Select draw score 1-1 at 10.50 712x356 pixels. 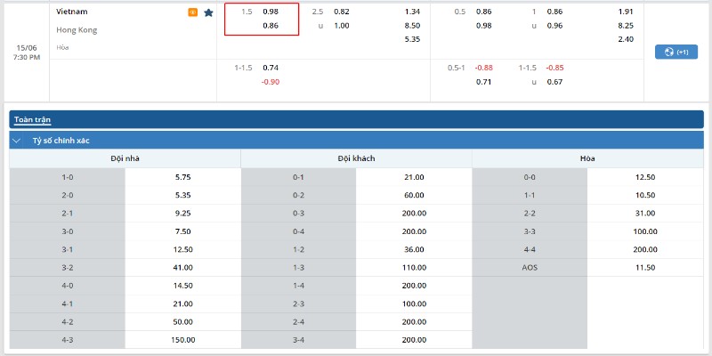[x=645, y=195]
